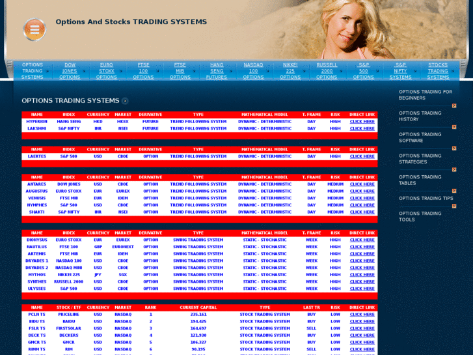Click CLICK HERE link for Ulysses row
Viewport: 473px width, 355px height.
[362, 289]
